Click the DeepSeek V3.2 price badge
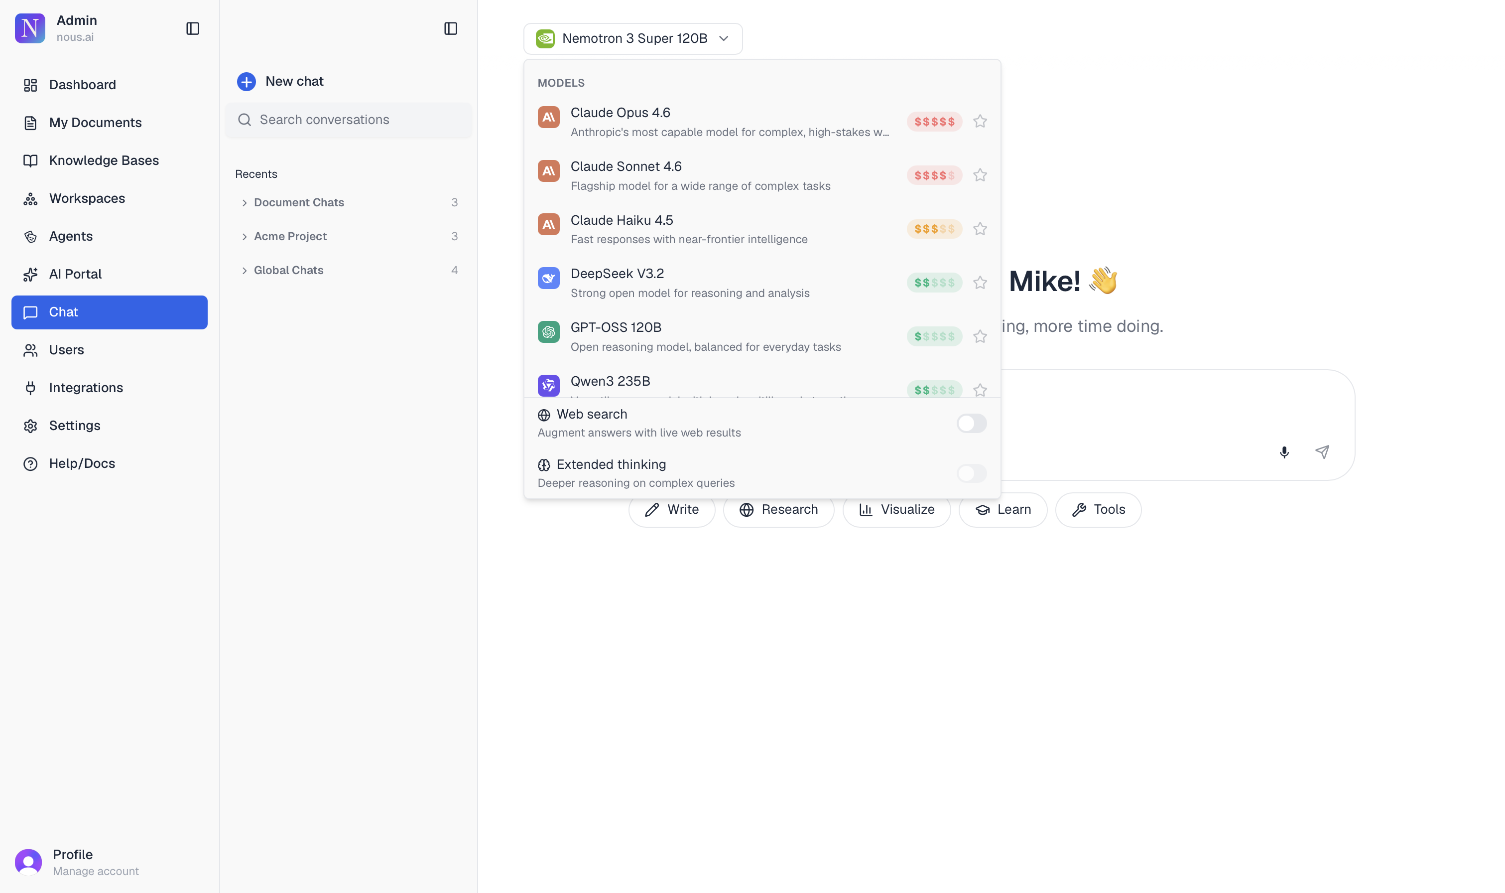The image size is (1505, 893). (934, 283)
